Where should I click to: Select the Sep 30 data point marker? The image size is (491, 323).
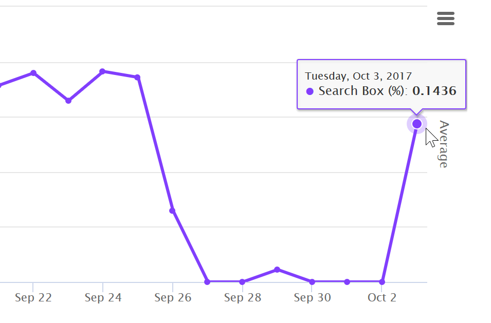[312, 281]
